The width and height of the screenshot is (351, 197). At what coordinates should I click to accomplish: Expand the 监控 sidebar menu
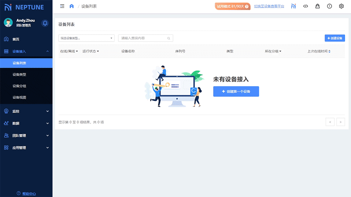(x=26, y=111)
